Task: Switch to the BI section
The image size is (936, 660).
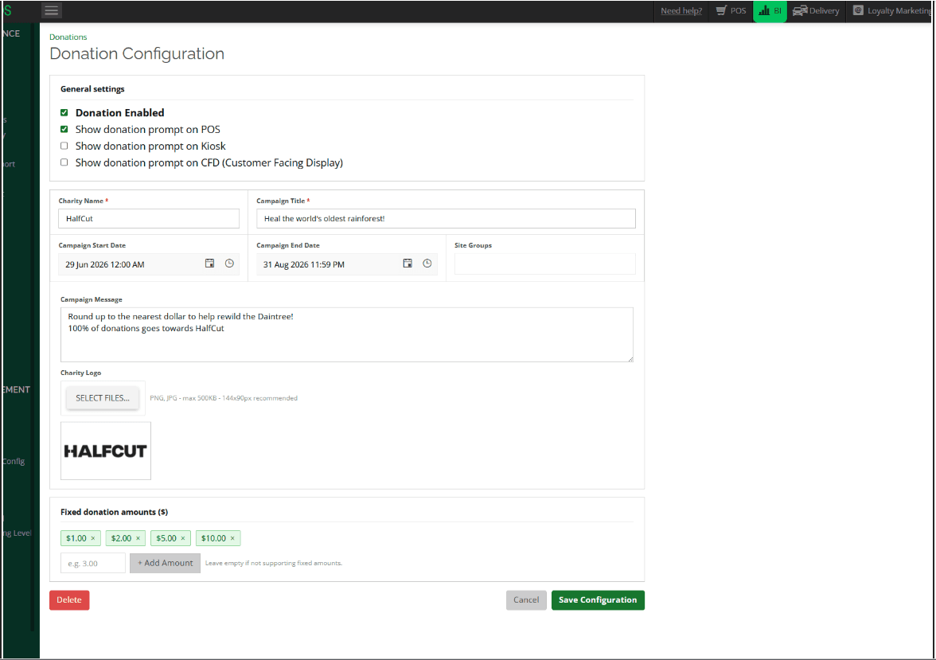Action: pyautogui.click(x=770, y=11)
